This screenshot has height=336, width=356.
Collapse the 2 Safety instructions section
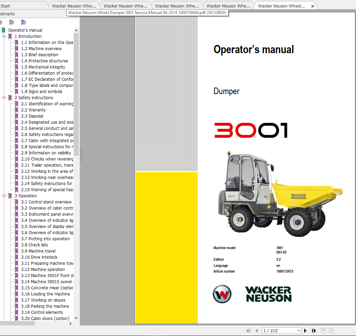[4, 98]
